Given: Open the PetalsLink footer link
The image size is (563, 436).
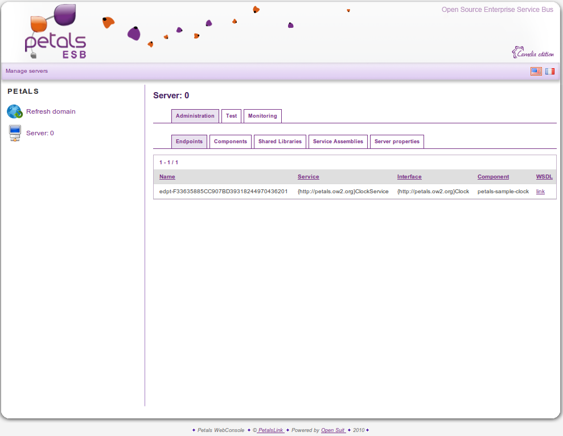Looking at the screenshot, I should point(270,430).
